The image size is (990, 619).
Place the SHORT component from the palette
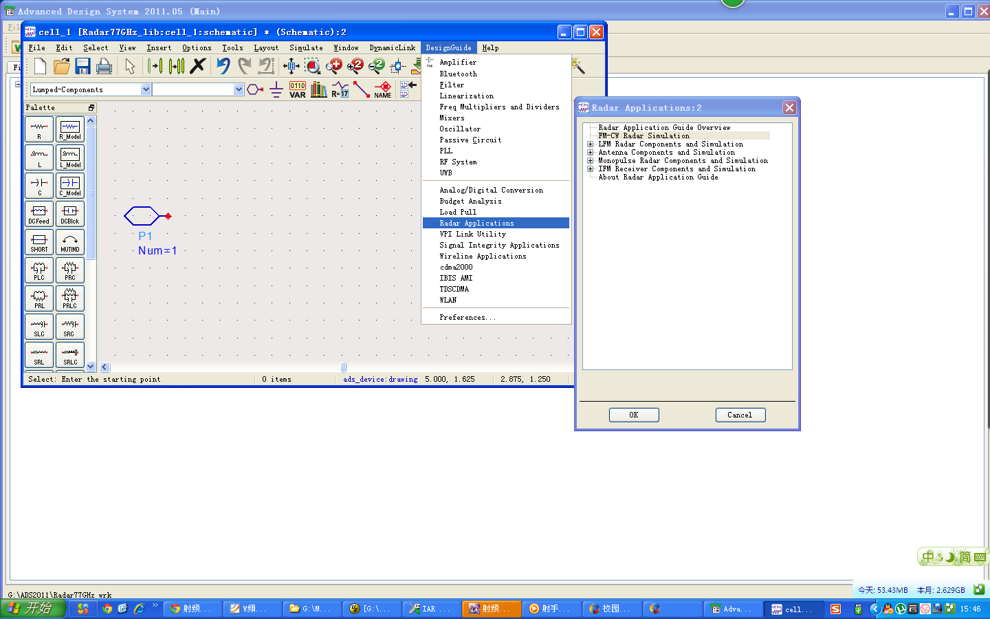pos(39,242)
